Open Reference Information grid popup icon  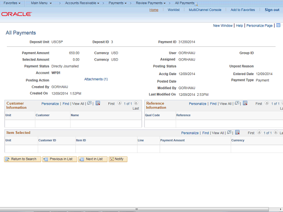(x=237, y=103)
